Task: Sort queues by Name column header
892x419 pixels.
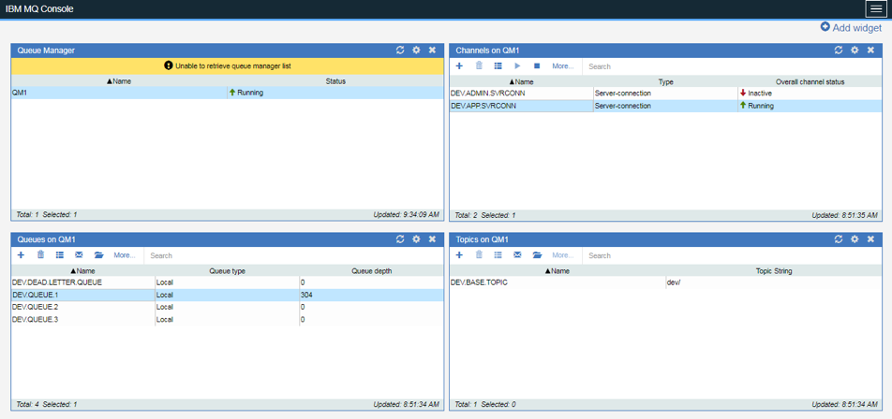Action: 83,271
